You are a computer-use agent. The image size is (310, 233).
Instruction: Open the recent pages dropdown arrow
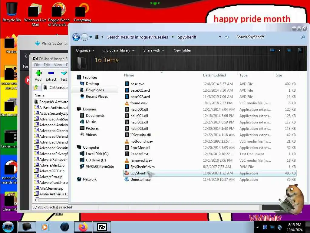coord(91,37)
